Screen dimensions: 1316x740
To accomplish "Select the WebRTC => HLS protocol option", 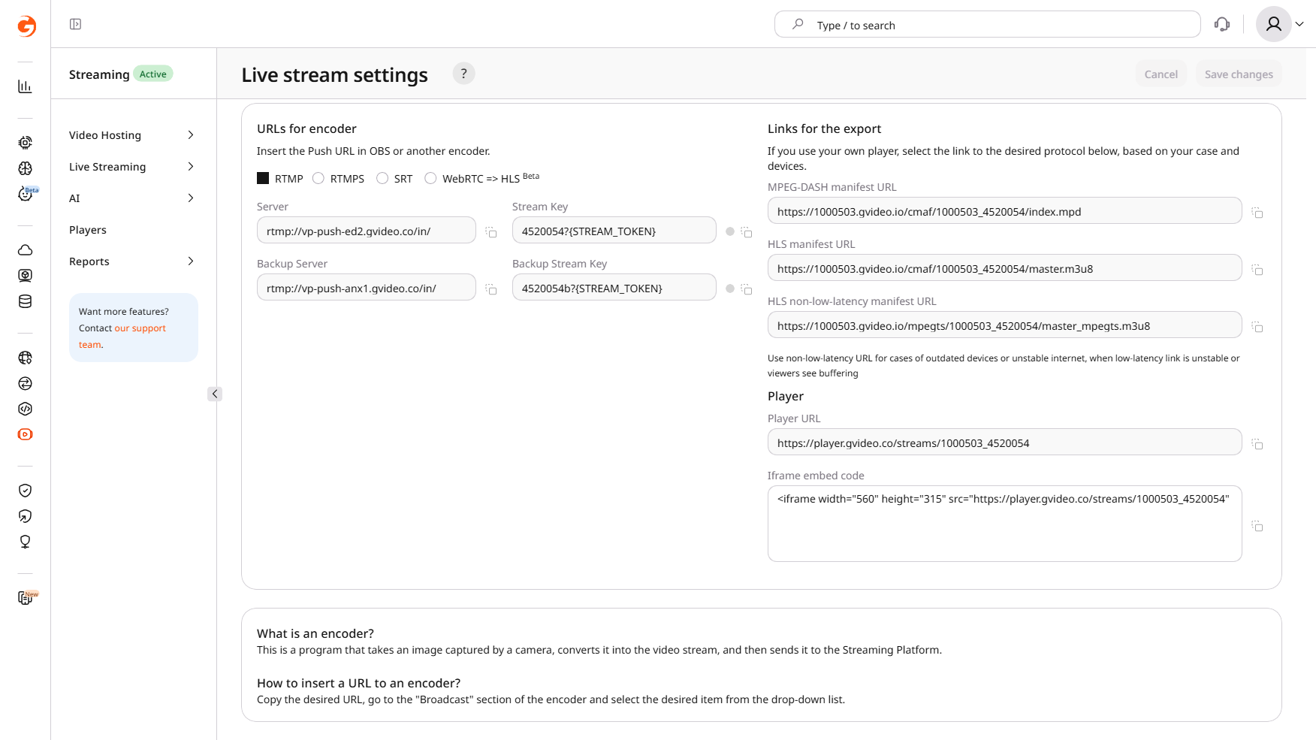I will [430, 178].
